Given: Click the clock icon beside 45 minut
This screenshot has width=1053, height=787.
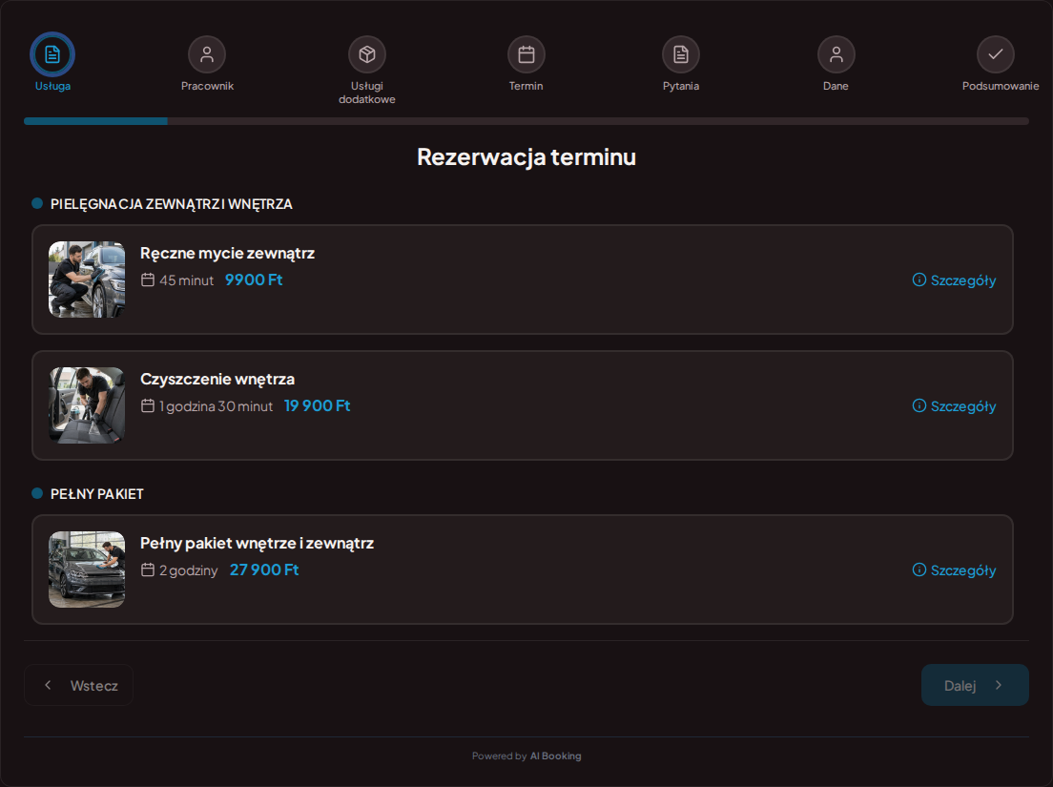Looking at the screenshot, I should point(148,280).
